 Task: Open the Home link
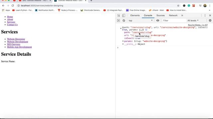pyautogui.click(x=10, y=17)
